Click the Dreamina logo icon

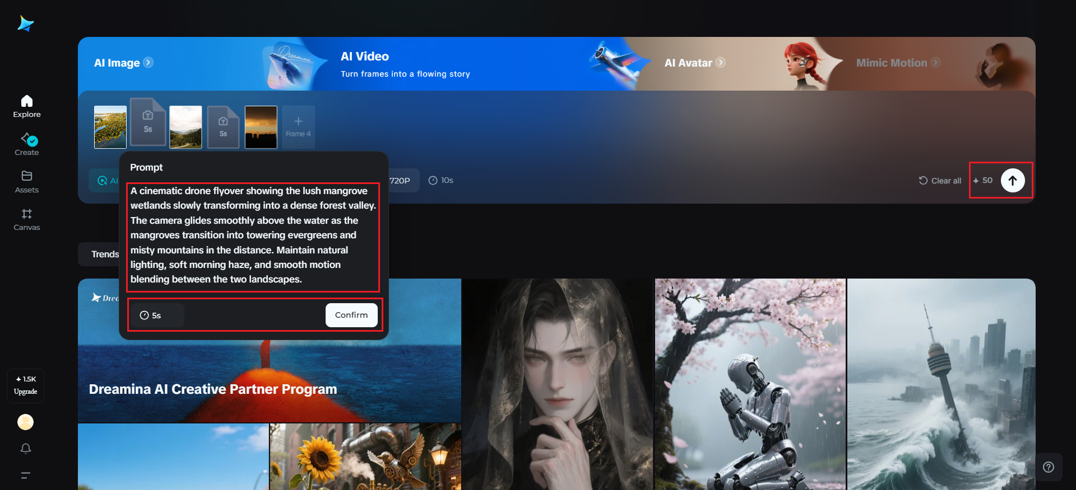[26, 23]
